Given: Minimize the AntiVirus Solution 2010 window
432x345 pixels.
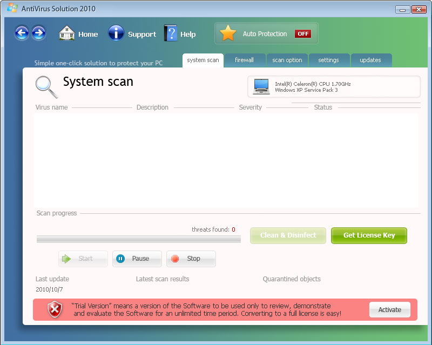Looking at the screenshot, I should tap(402, 10).
